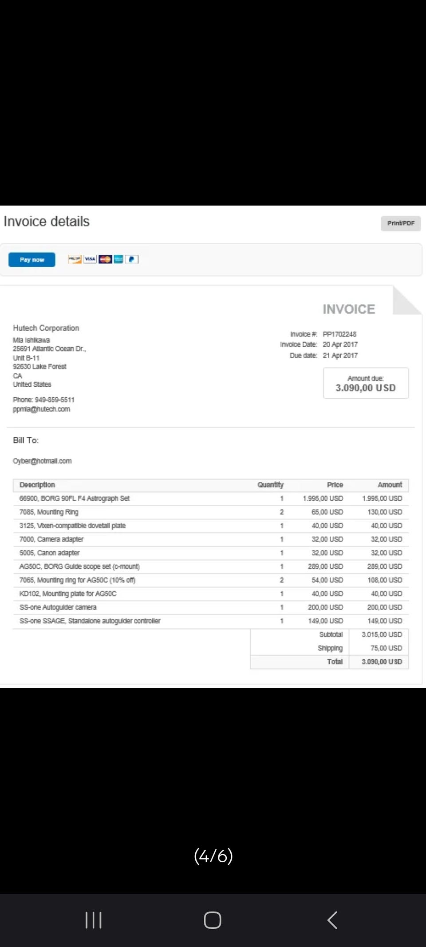426x947 pixels.
Task: Click the Cyber@hotmail.com billing email
Action: (x=42, y=461)
